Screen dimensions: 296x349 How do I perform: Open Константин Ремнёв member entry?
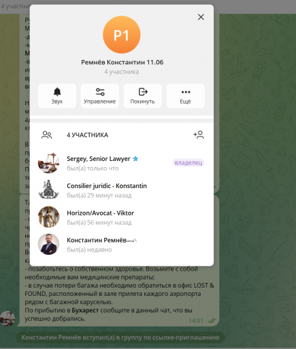pos(122,245)
